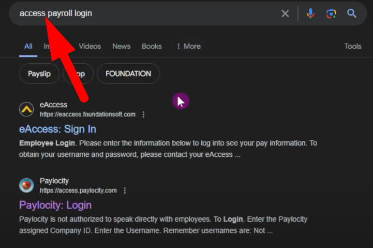
Task: Open the eAccess: Sign In link
Action: point(57,129)
